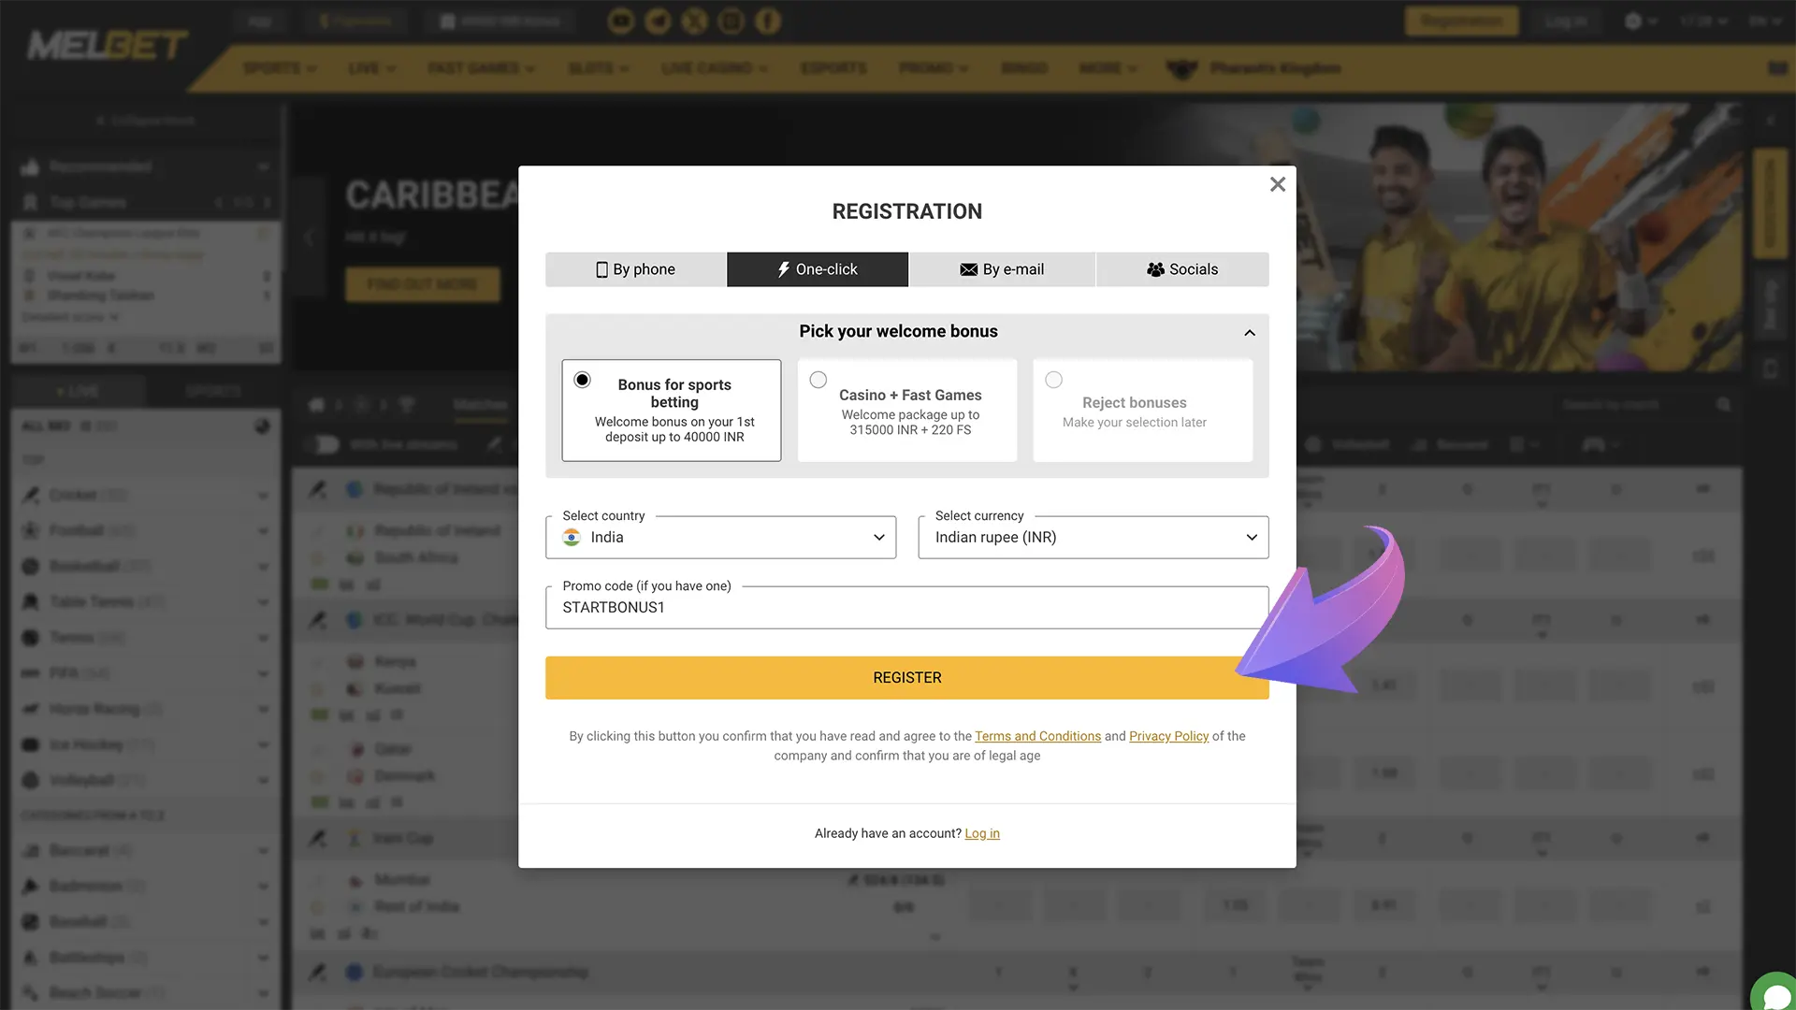Select the Reject bonuses option
Image resolution: width=1796 pixels, height=1010 pixels.
pyautogui.click(x=1053, y=379)
